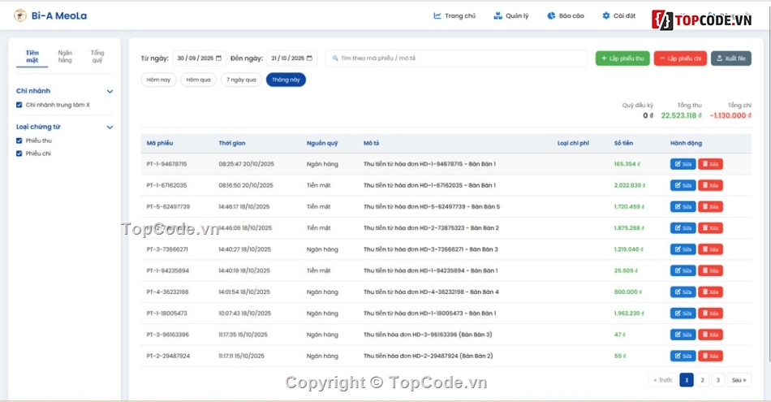Open the Trang chủ chart icon
Screen dimensions: 771x402
tap(437, 15)
